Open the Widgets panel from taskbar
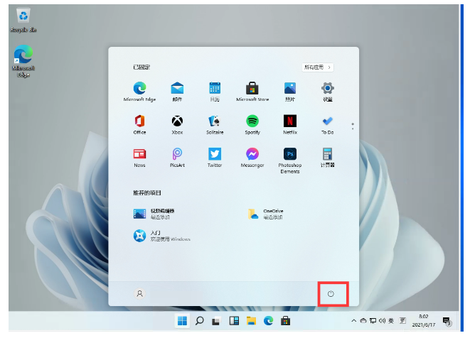470x338 pixels. click(234, 321)
